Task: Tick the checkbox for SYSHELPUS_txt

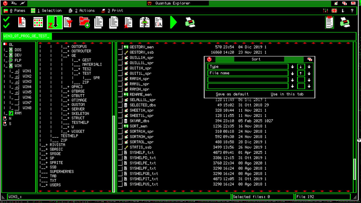Action: point(120,184)
